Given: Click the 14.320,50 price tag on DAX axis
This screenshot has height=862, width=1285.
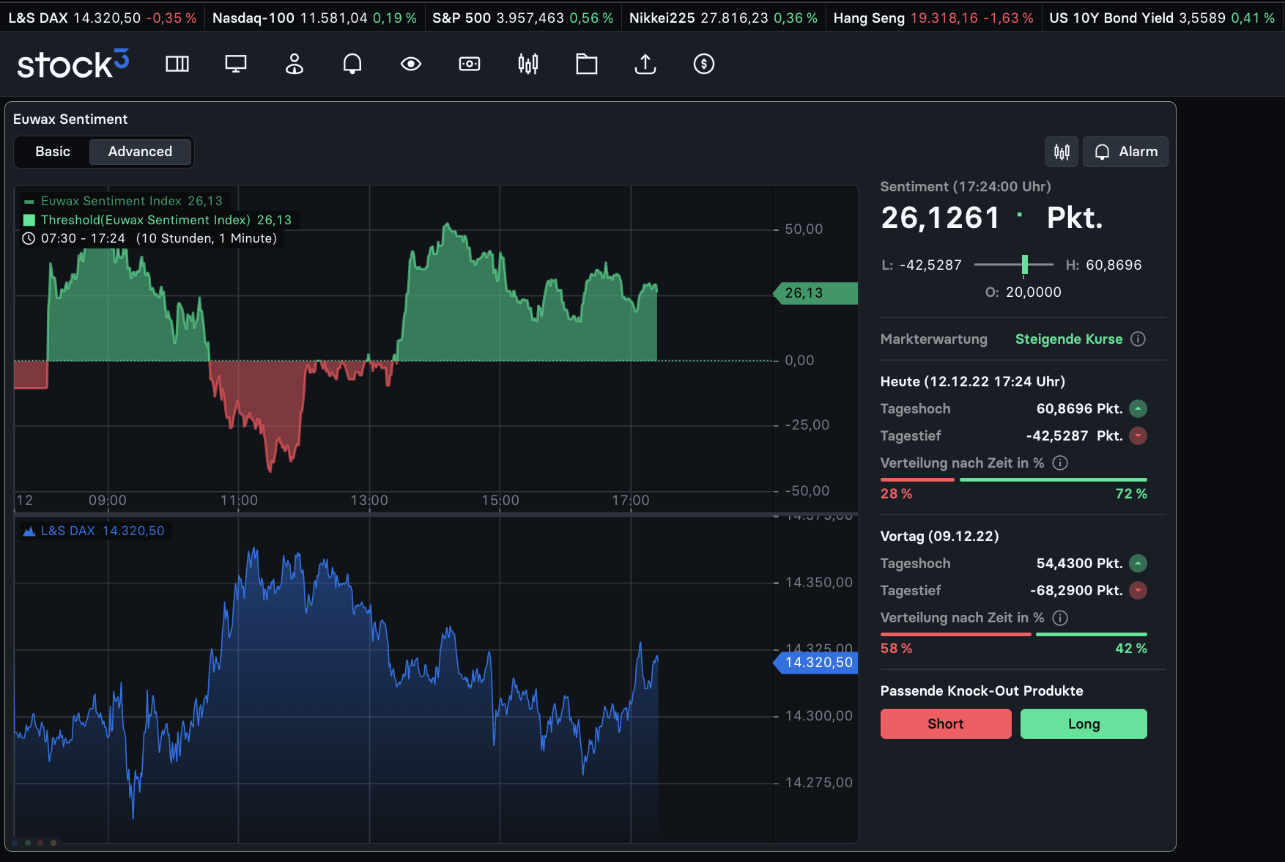Looking at the screenshot, I should [x=815, y=663].
